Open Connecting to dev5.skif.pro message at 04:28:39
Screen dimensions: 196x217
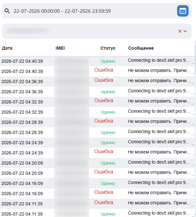pos(159,132)
